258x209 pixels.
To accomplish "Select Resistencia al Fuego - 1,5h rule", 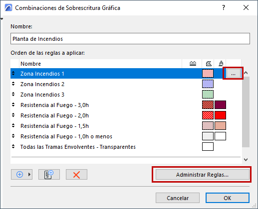I will point(126,126).
